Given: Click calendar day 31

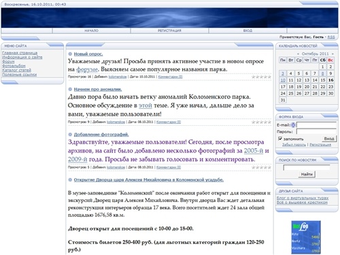Looking at the screenshot, I should point(283,100).
